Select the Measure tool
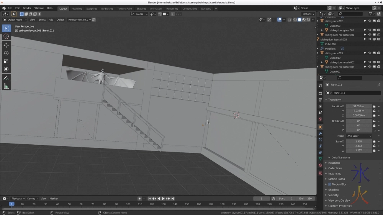The width and height of the screenshot is (383, 215). coord(6,86)
